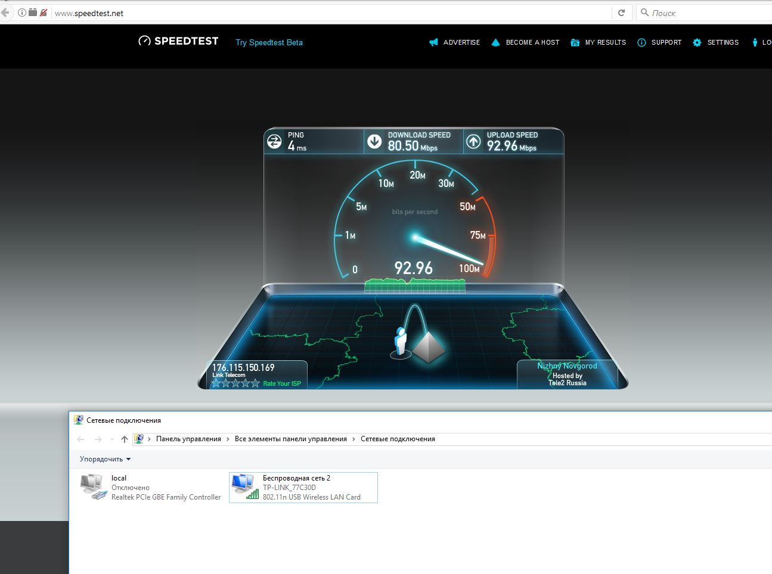Image resolution: width=772 pixels, height=574 pixels.
Task: Open Become a Host page
Action: [532, 42]
